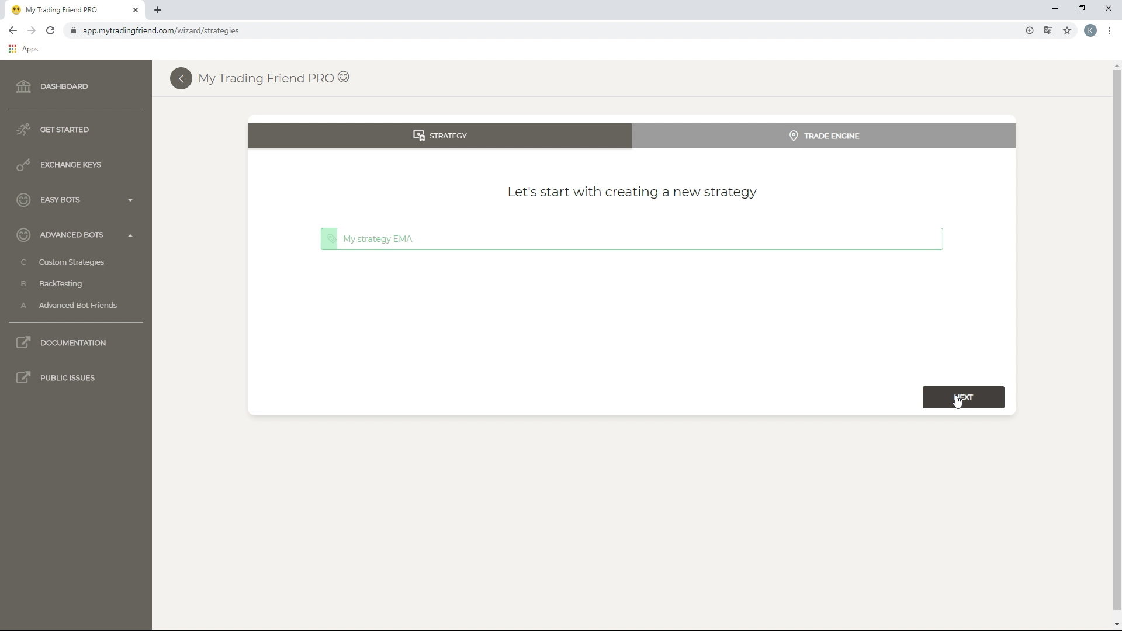Reload the page with the refresh icon
The height and width of the screenshot is (631, 1122).
pos(50,30)
